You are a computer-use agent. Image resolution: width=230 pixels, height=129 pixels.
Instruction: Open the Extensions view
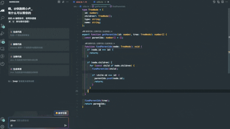coord(3,41)
